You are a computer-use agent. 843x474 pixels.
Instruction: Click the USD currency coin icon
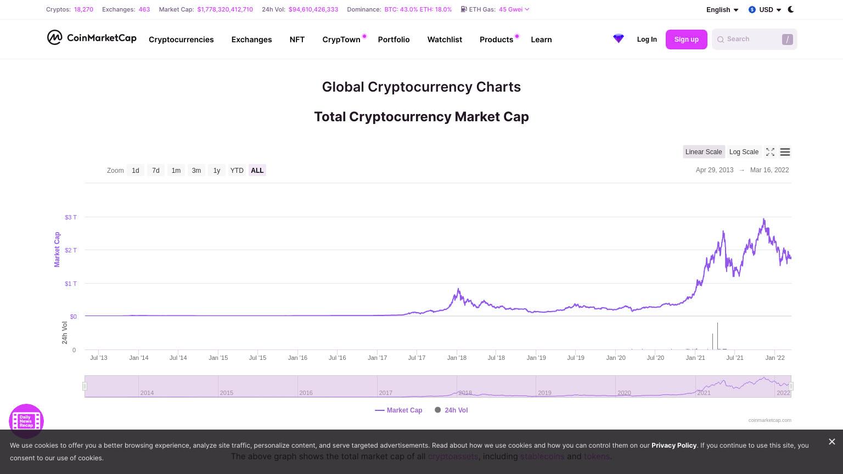[x=752, y=9]
